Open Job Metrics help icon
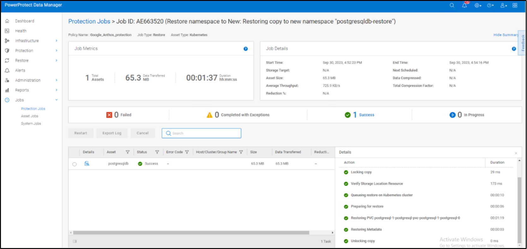Screen dimensions: 527x249 pos(246,49)
